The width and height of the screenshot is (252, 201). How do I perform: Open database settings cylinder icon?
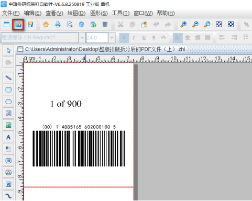[x=81, y=25]
